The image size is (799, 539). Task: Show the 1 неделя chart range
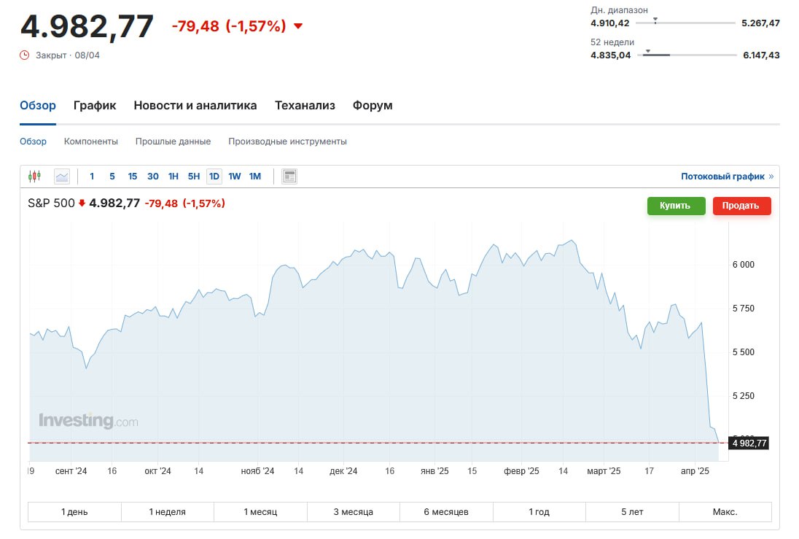point(167,512)
